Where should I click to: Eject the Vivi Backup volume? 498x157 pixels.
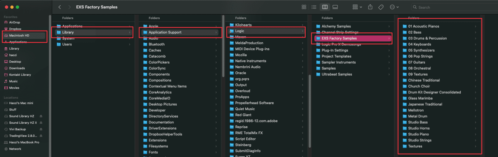[x=41, y=129]
